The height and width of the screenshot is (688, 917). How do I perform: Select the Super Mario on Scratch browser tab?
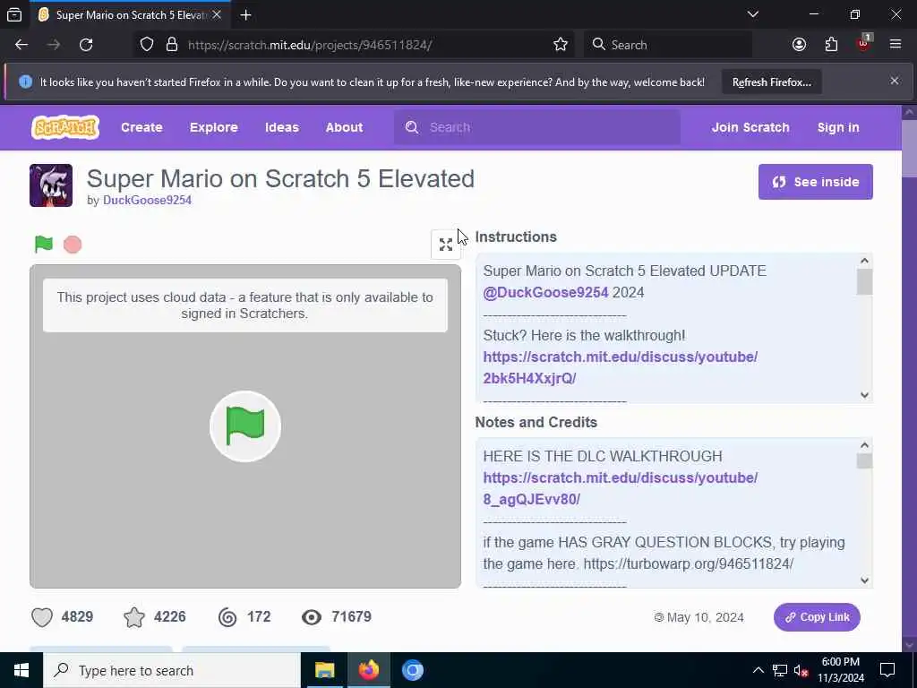(131, 15)
